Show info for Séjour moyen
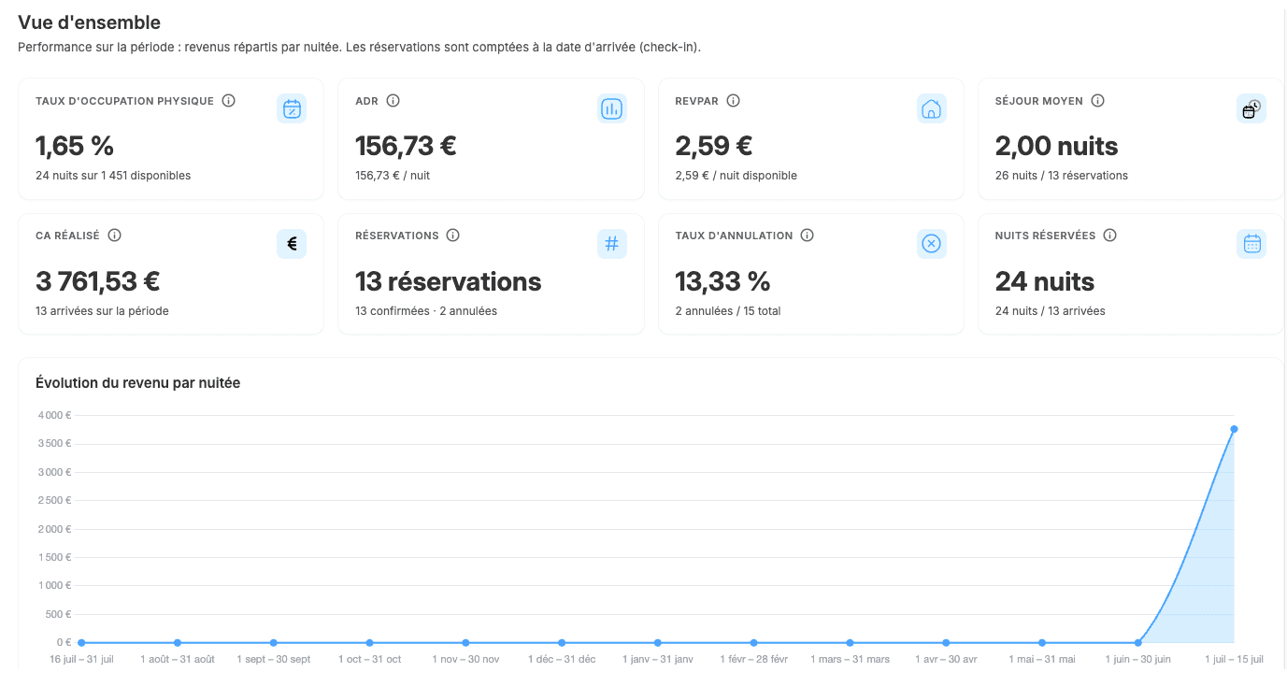The height and width of the screenshot is (686, 1287). pos(1098,101)
